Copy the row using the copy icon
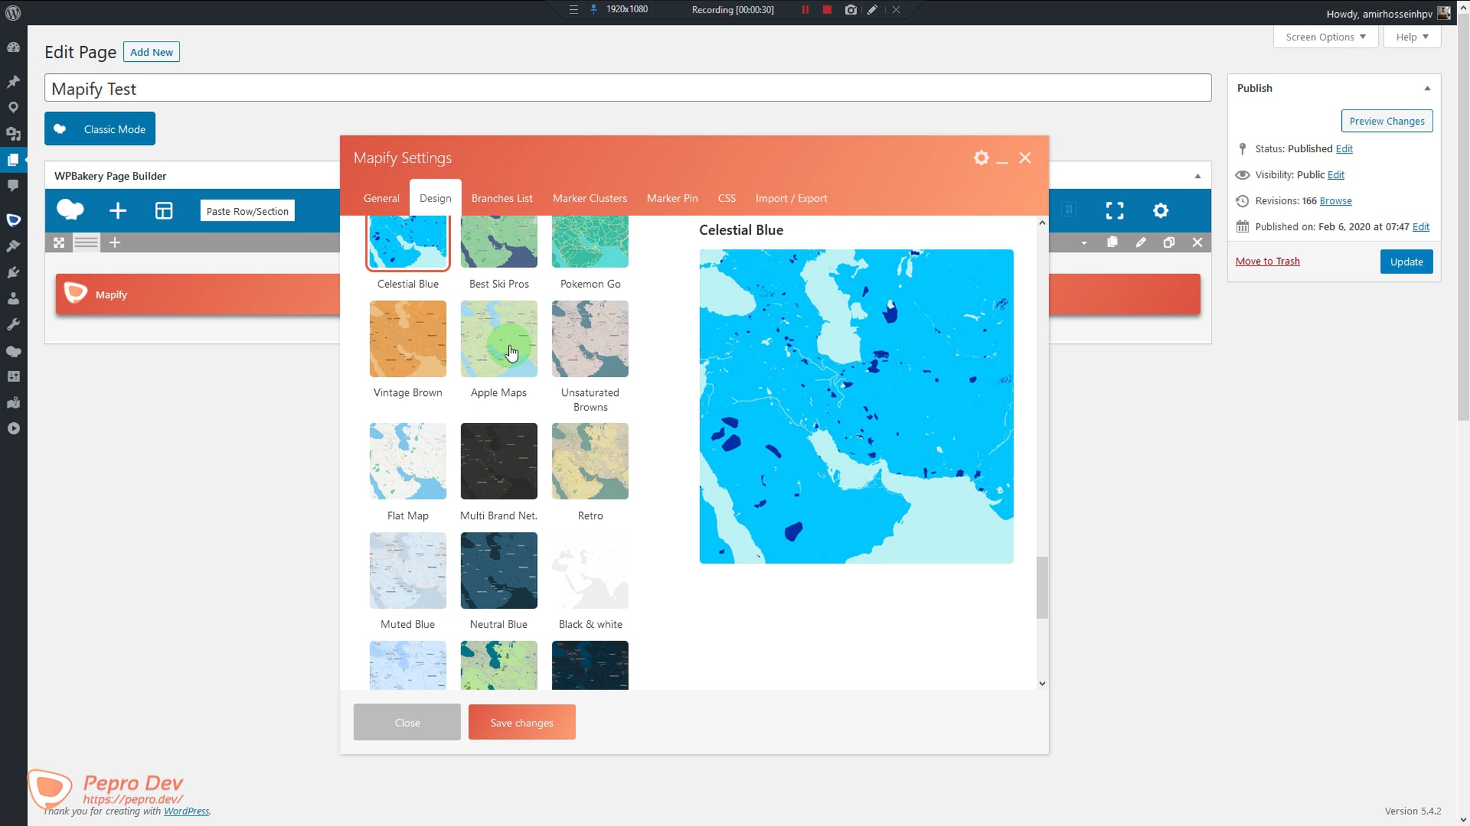 point(1112,242)
